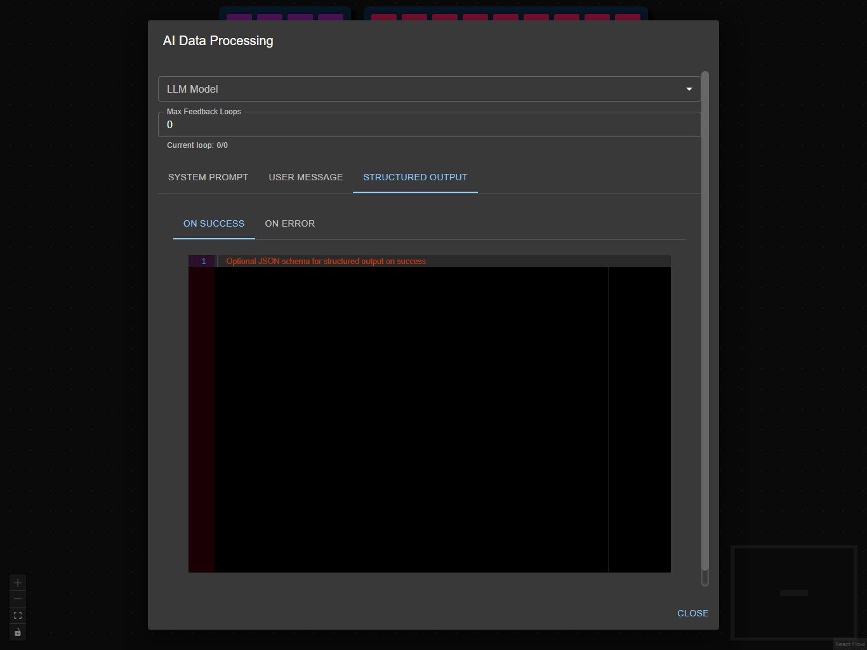Switch to the User Message tab

pyautogui.click(x=305, y=177)
